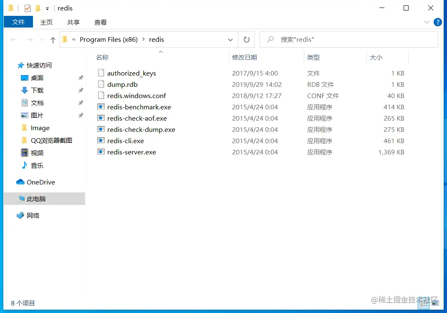Click the pin icon next to 文档
Screen dimensions: 447x313
pyautogui.click(x=81, y=103)
